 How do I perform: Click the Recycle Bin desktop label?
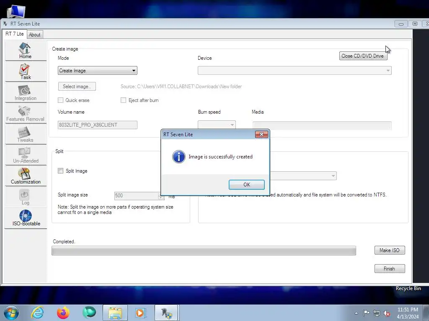[408, 288]
